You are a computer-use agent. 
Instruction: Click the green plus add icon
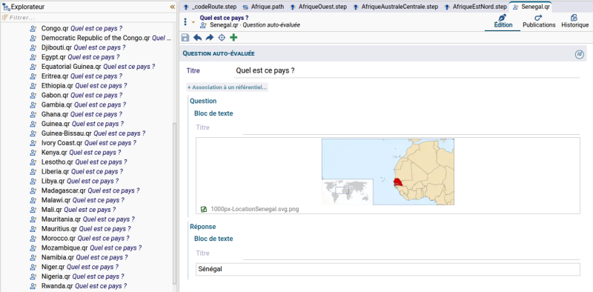click(x=233, y=38)
